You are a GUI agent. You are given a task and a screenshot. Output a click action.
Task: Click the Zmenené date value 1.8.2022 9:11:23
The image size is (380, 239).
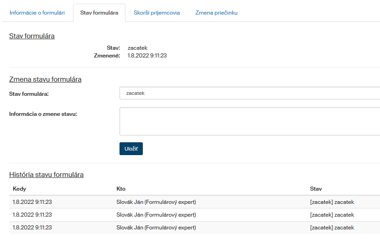coord(147,56)
